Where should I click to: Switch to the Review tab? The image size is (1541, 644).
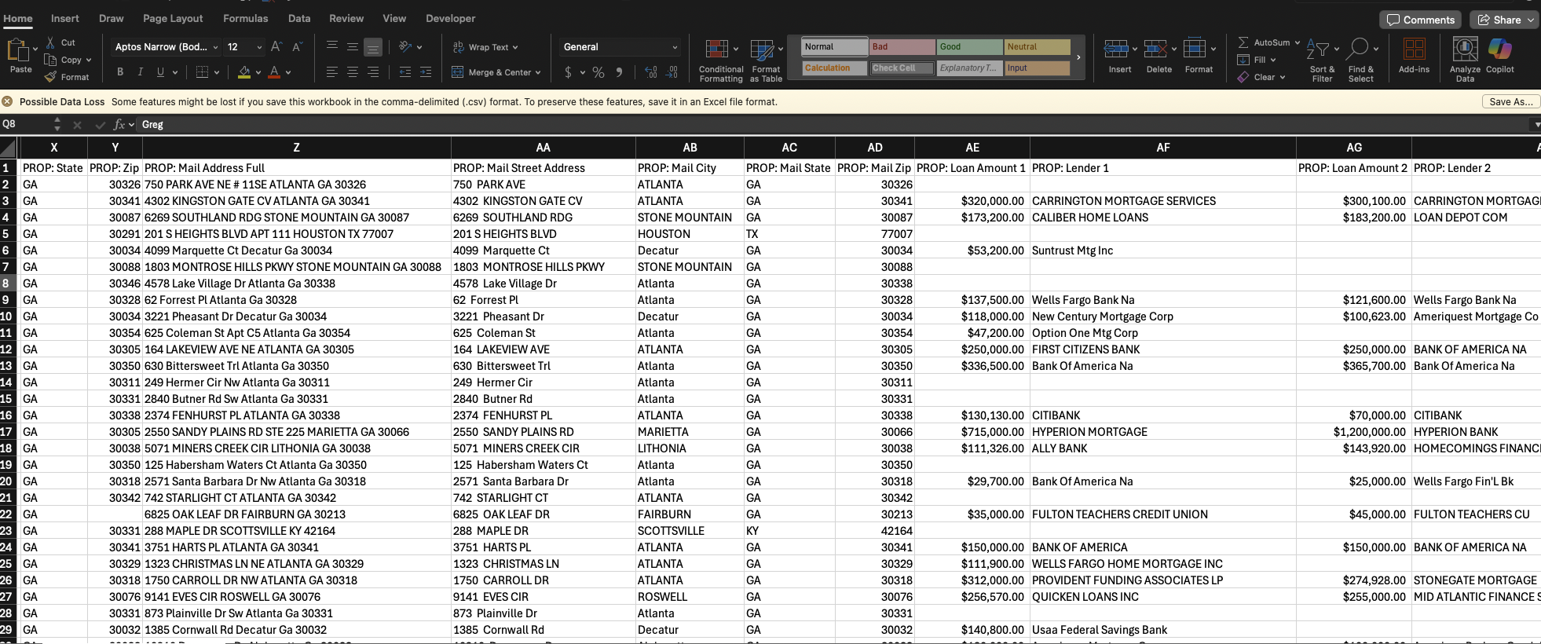point(346,18)
